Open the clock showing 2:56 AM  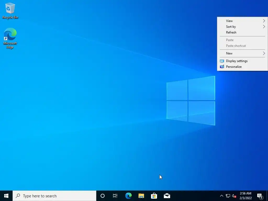coord(245,196)
